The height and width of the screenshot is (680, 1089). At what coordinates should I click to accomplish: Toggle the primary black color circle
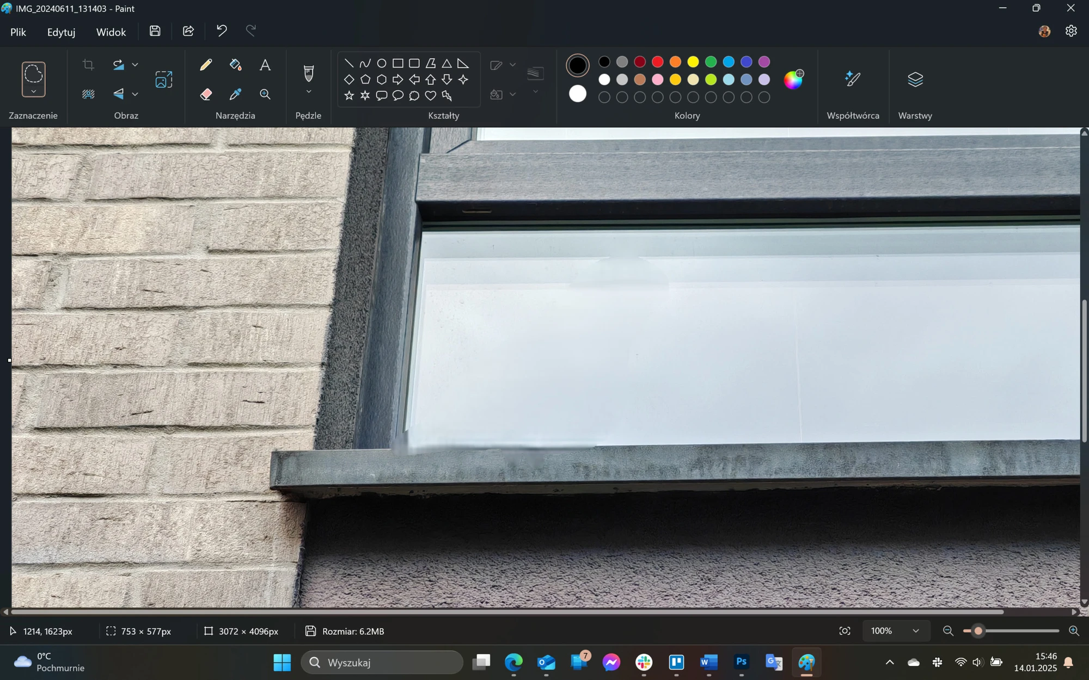pyautogui.click(x=578, y=65)
